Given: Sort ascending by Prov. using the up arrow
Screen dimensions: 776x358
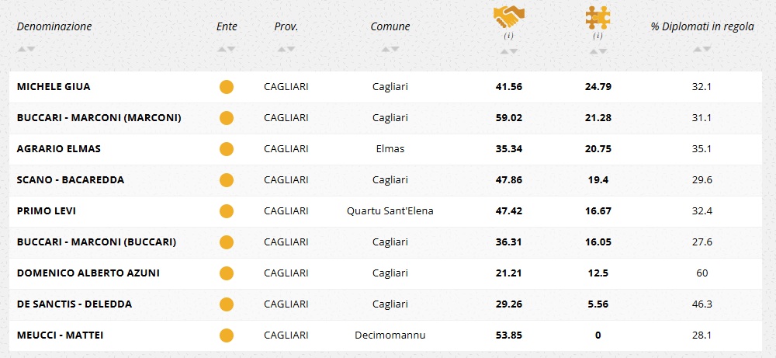Looking at the screenshot, I should 282,50.
